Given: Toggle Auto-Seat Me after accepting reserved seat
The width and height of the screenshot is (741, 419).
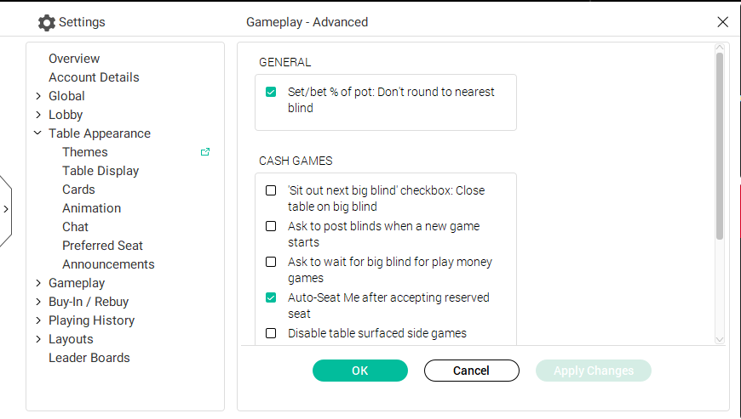Looking at the screenshot, I should [x=271, y=297].
